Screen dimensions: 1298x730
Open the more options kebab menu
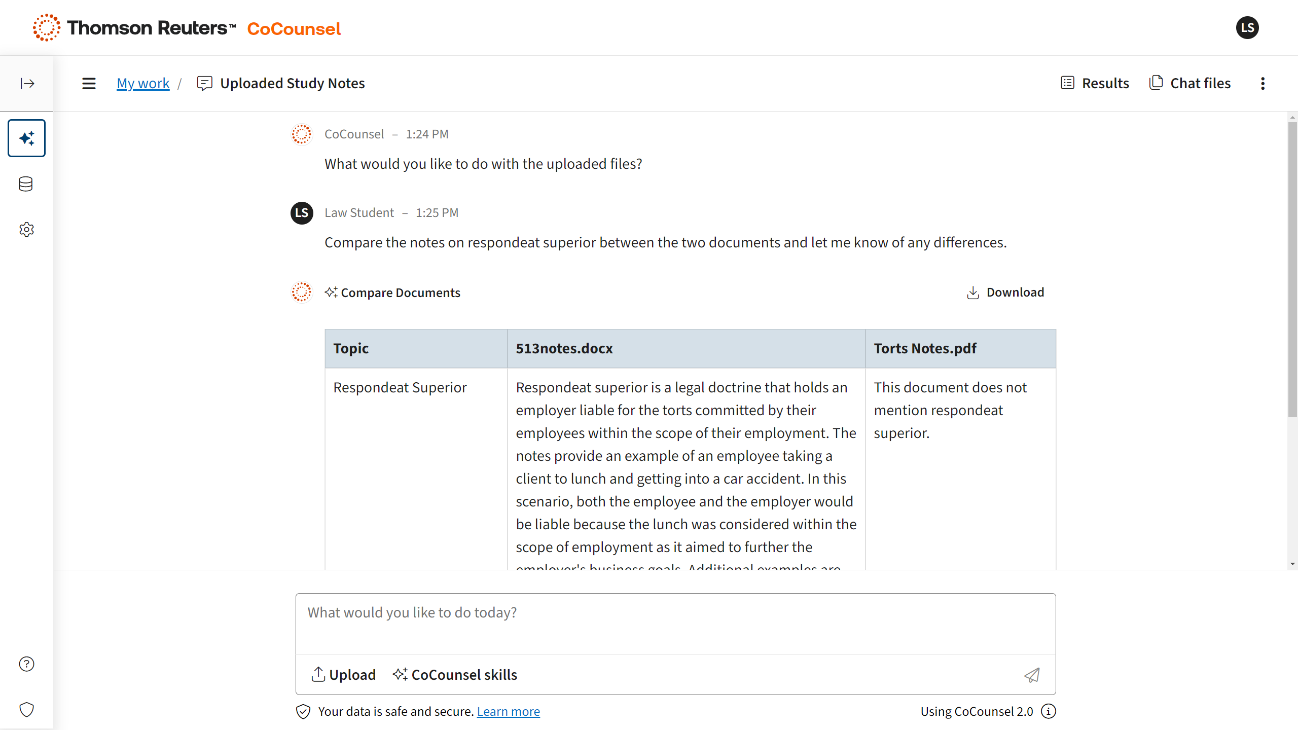(x=1263, y=83)
